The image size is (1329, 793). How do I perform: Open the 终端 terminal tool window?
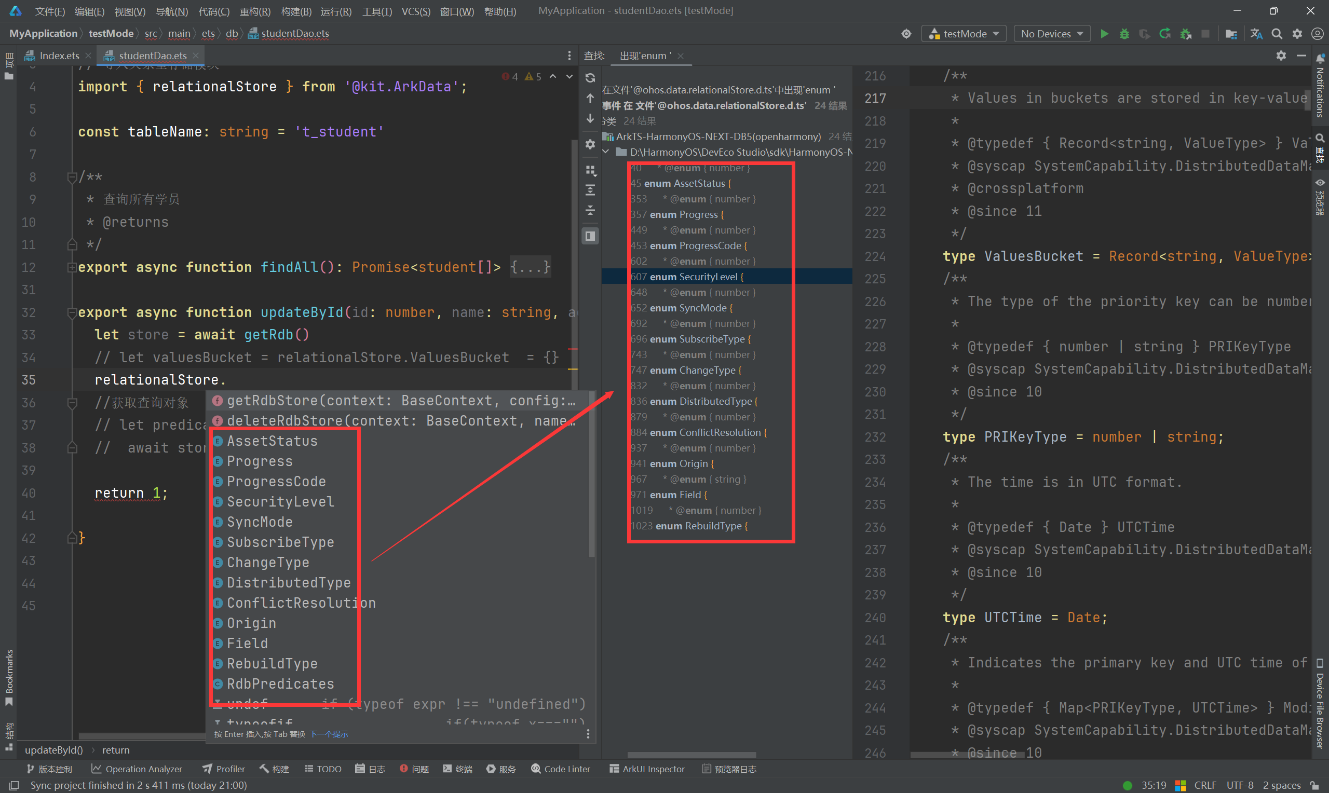click(457, 769)
